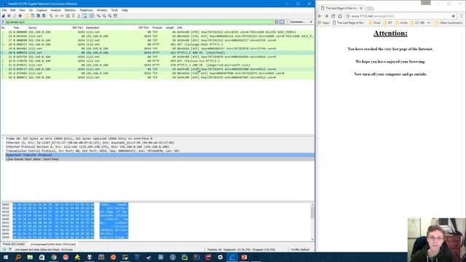Switch to the Frame (621 bytes) tab
Image resolution: width=466 pixels, height=262 pixels.
14,245
